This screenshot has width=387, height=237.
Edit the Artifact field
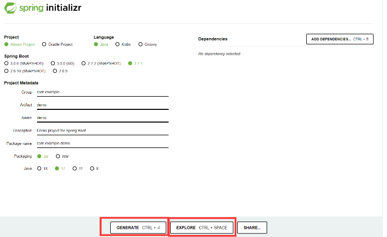[x=103, y=105]
